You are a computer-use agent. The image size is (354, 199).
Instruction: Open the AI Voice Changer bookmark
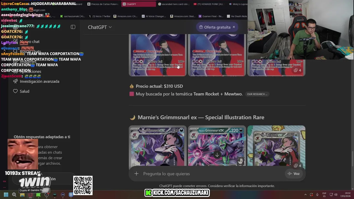point(153,16)
